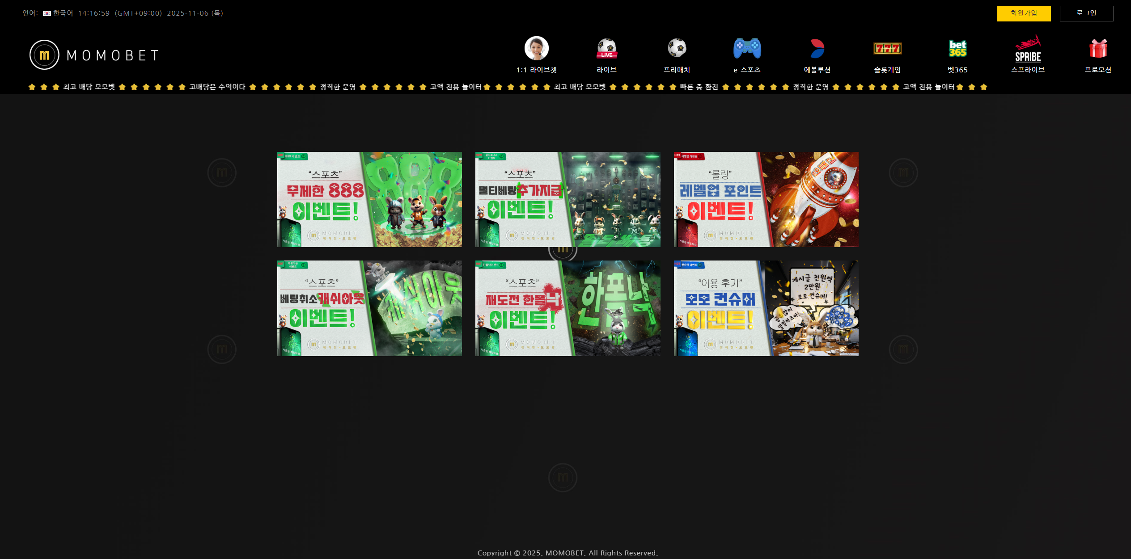Open the Momo content review event banner
Screen dimensions: 1131x559
point(766,308)
